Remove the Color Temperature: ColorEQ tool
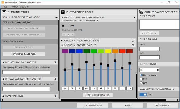The image size is (180, 109). click(133, 45)
